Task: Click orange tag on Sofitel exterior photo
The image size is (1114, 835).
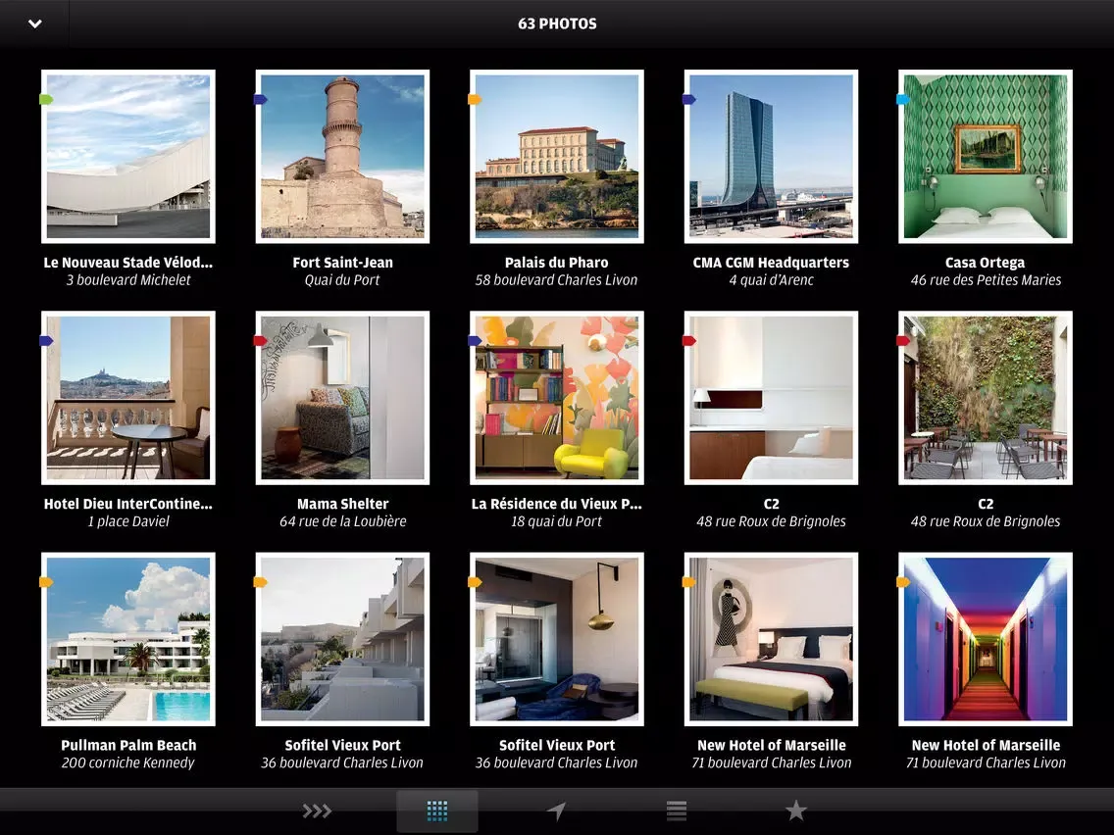Action: pos(261,582)
